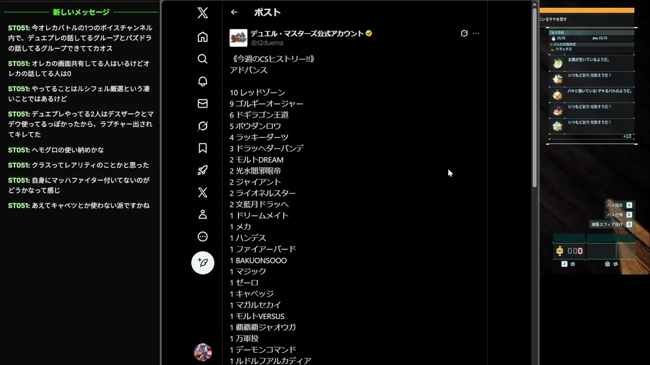Click the chat message starting クラスってレアリティ
650x365 pixels.
(79, 165)
